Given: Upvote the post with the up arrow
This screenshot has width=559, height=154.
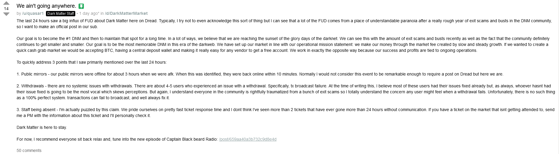Looking at the screenshot, I should tap(6, 3).
